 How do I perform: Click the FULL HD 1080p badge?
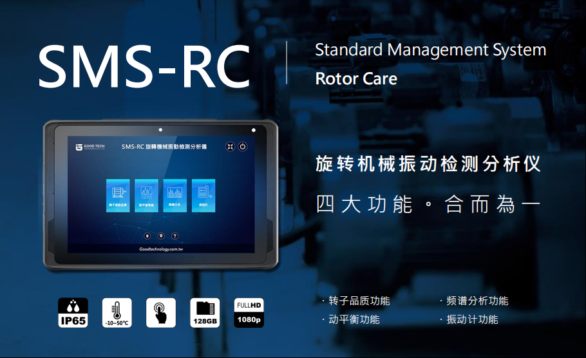pyautogui.click(x=249, y=313)
